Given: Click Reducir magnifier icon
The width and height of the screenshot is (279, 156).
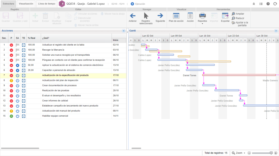Looking at the screenshot, I should coord(233,18).
